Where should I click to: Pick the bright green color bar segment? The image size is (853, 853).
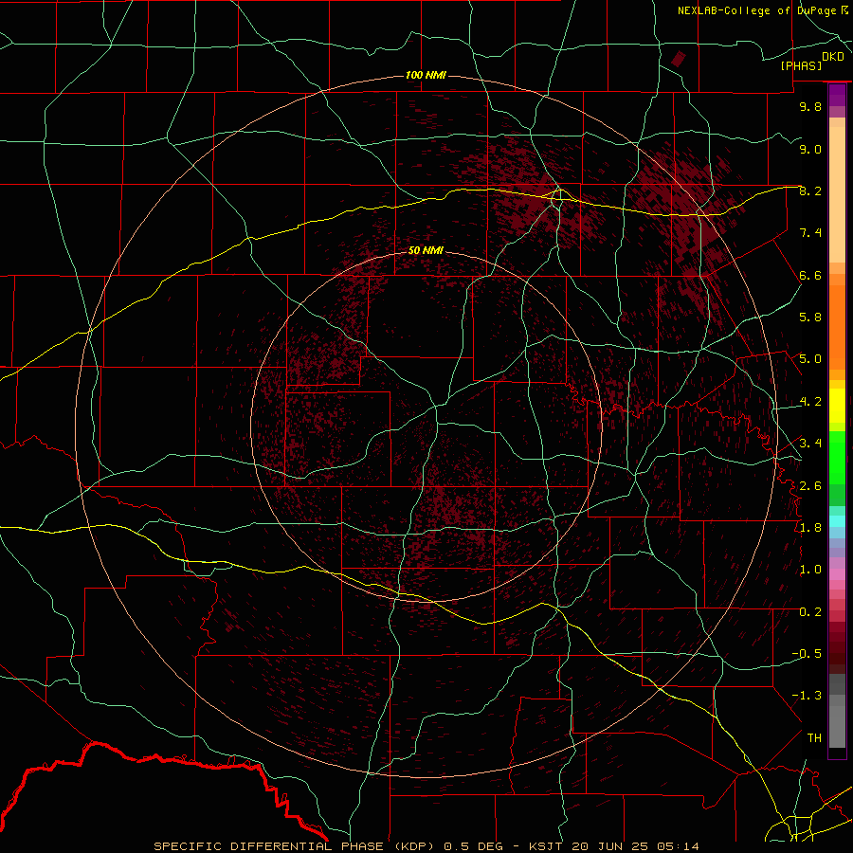click(x=837, y=457)
